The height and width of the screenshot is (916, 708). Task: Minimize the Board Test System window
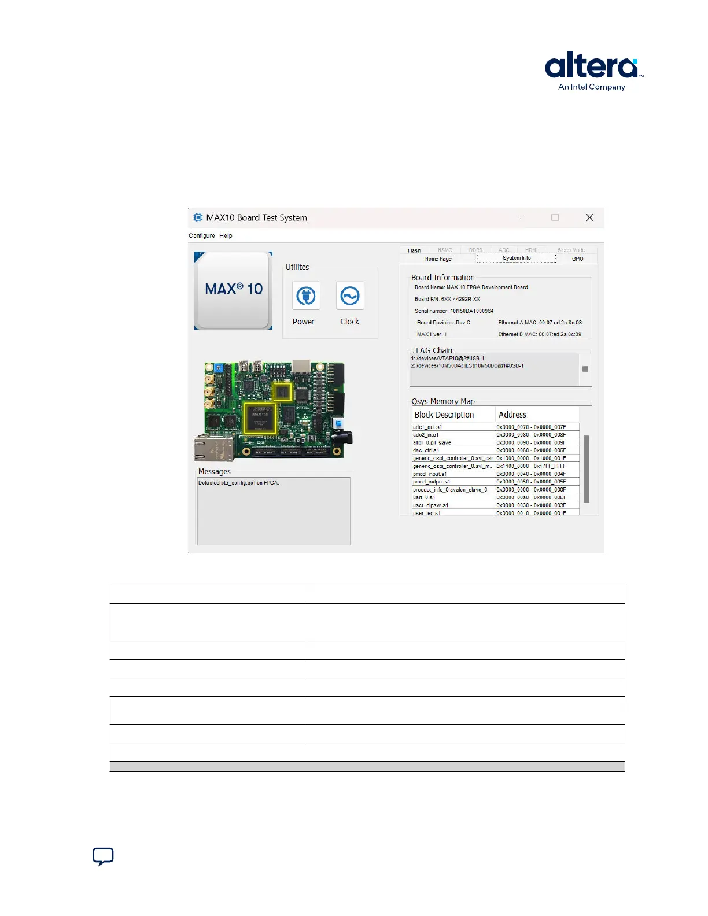pyautogui.click(x=521, y=217)
